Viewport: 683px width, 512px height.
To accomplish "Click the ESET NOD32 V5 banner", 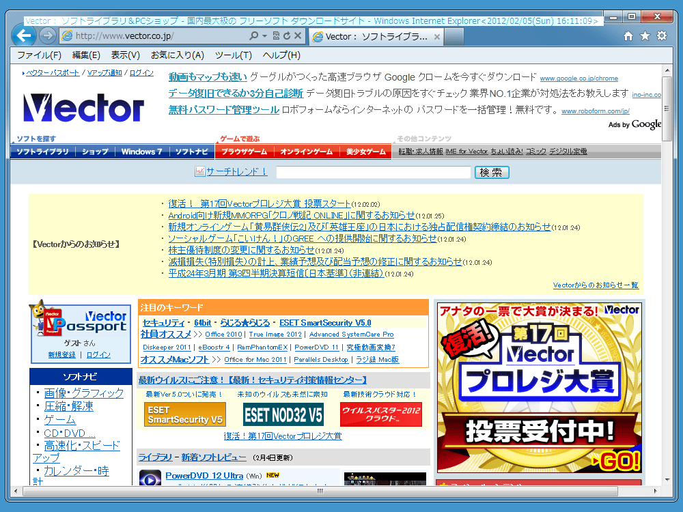I will [x=283, y=414].
